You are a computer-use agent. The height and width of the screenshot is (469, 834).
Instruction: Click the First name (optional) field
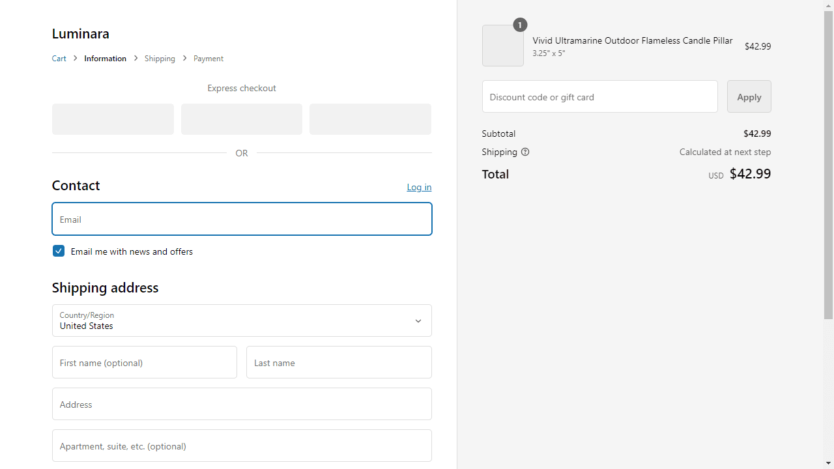point(145,362)
